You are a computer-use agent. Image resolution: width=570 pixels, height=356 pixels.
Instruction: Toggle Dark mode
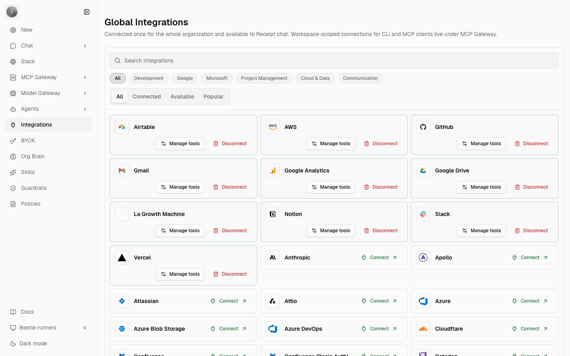pyautogui.click(x=49, y=343)
